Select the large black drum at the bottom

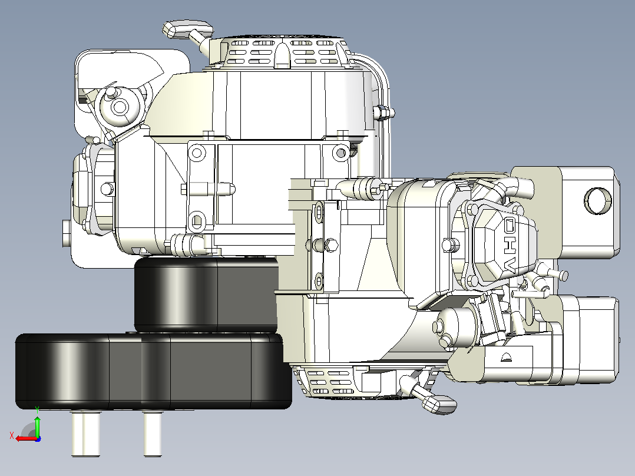[x=154, y=371]
